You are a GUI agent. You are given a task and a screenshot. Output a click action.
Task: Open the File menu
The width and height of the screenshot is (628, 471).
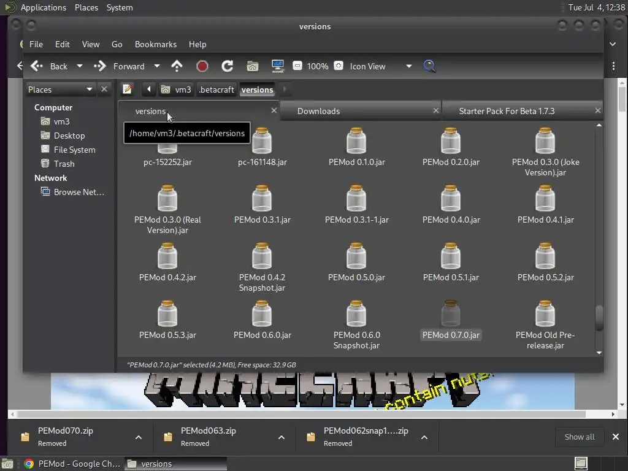pyautogui.click(x=36, y=44)
